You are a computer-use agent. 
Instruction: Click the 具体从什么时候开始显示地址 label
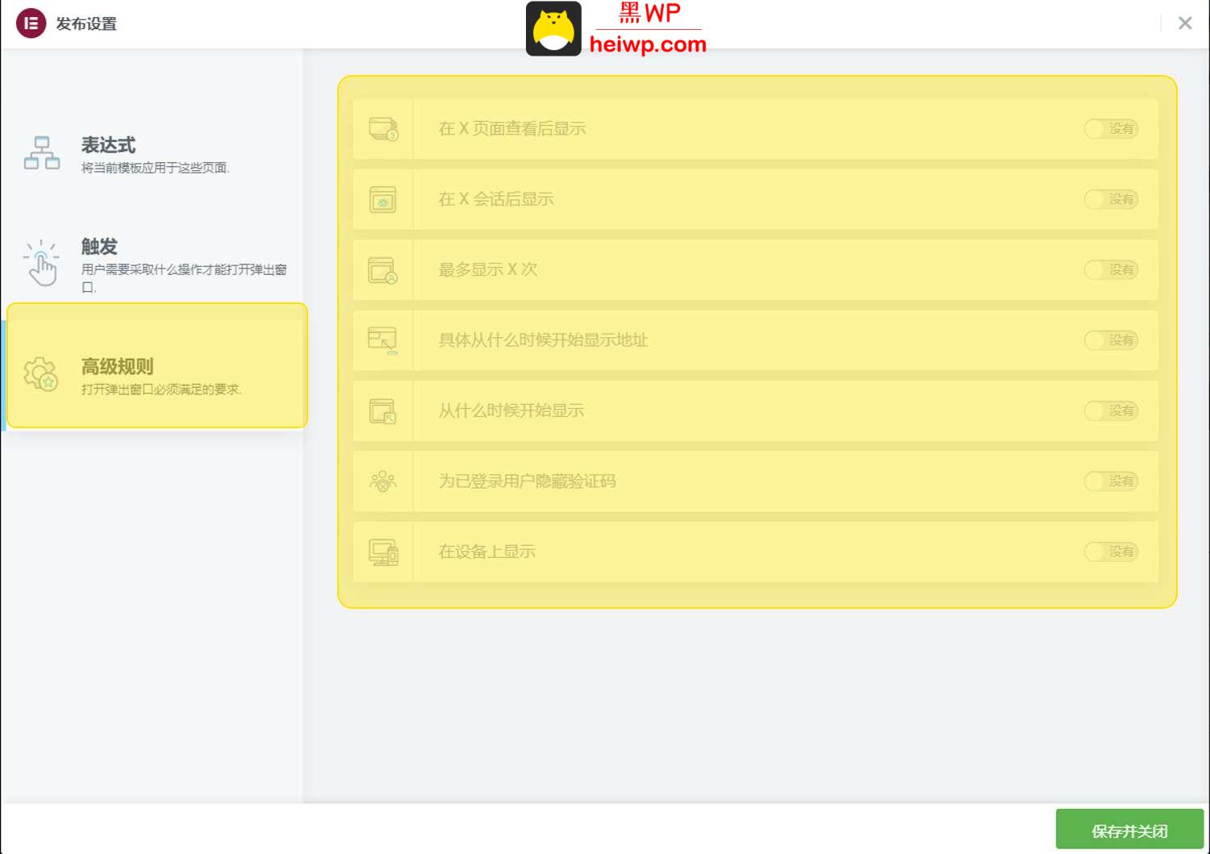tap(543, 340)
